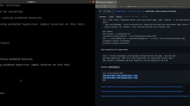Open the installation breadcrumb link
This screenshot has width=190, height=106.
[131, 11]
